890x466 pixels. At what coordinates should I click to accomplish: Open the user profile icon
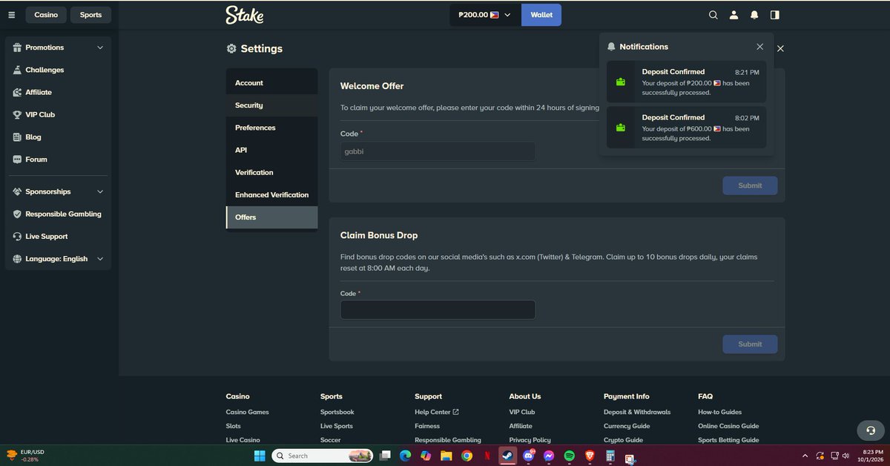[734, 15]
